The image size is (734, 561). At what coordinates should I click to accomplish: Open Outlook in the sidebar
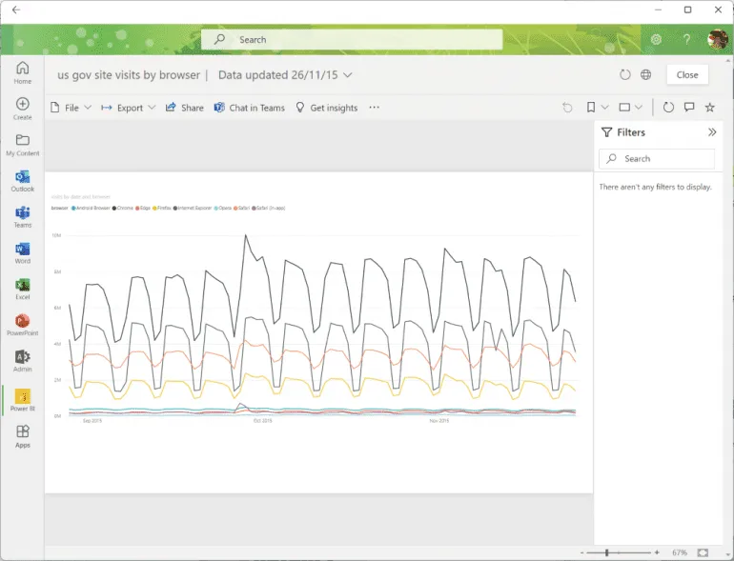click(22, 180)
